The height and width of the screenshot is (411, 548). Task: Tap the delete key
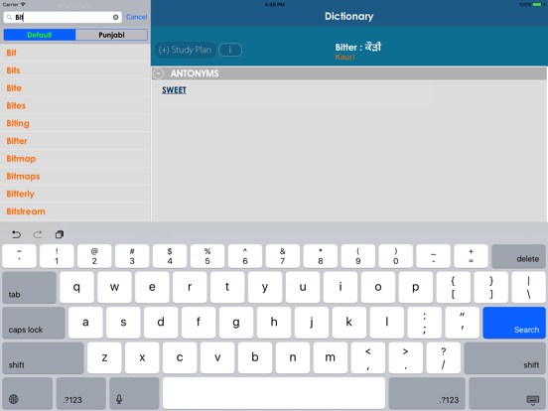pos(518,256)
